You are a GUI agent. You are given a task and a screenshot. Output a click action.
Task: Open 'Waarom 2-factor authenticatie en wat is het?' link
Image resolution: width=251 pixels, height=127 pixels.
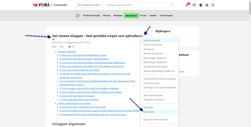(x=83, y=107)
